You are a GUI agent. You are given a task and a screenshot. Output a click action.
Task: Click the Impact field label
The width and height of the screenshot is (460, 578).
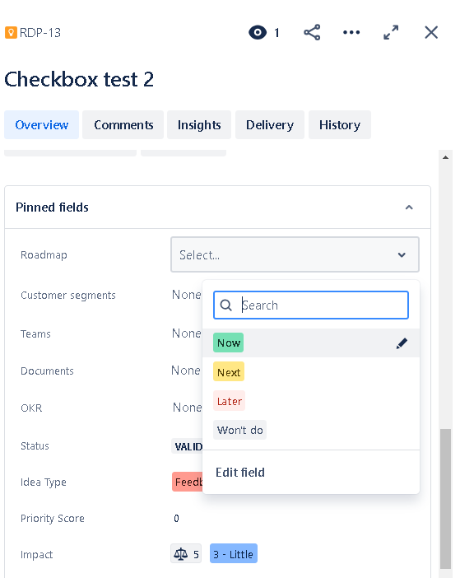37,554
